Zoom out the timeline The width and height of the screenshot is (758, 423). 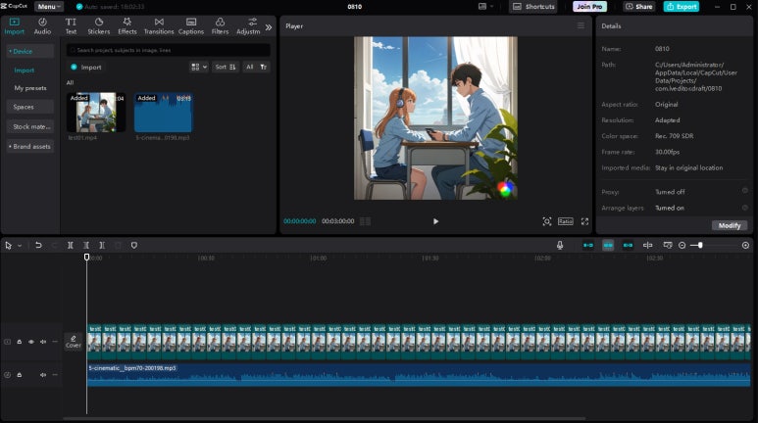tap(682, 246)
